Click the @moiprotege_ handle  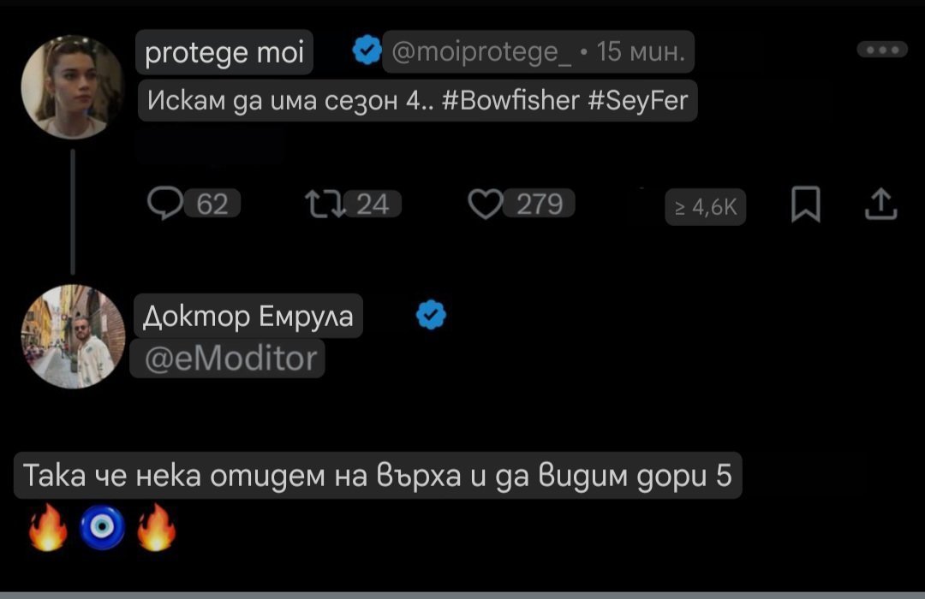coord(481,53)
